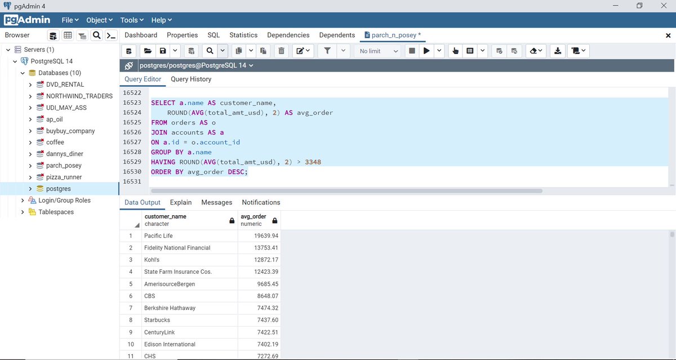Click Edit pencil icon in query toolbar
676x360 pixels.
tap(303, 51)
